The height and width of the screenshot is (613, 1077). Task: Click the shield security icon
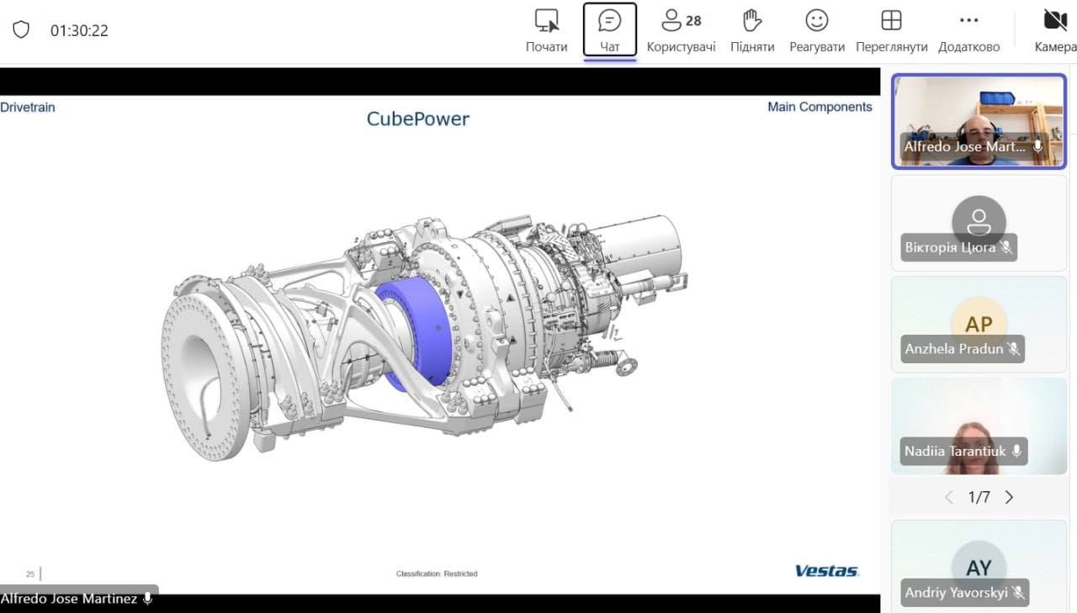tap(21, 30)
